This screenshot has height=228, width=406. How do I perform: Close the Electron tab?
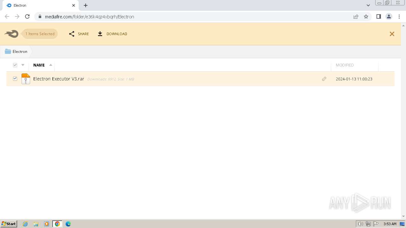pyautogui.click(x=73, y=5)
